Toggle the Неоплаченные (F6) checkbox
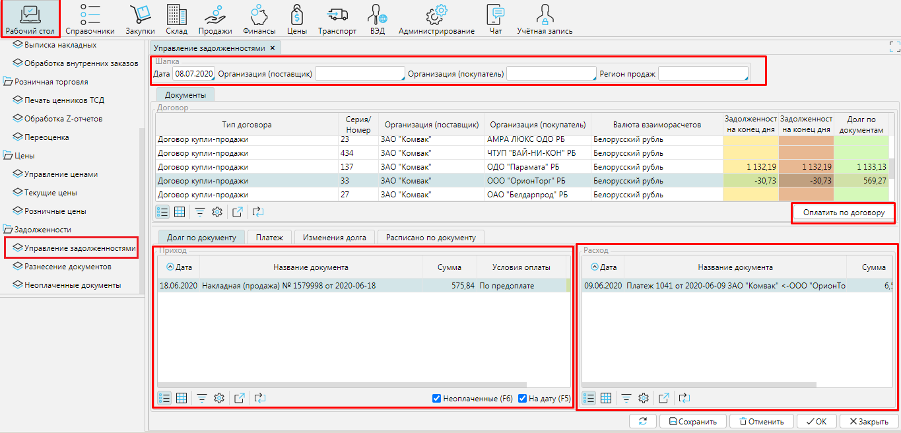The image size is (901, 433). 436,399
